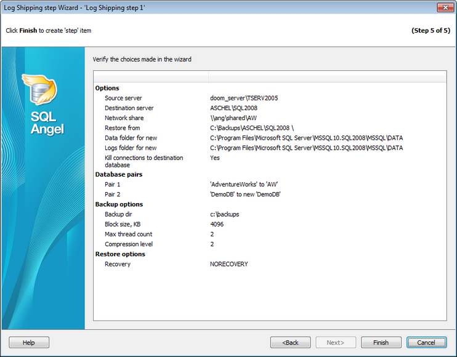This screenshot has height=357, width=457.
Task: Select the Restore options section header
Action: click(120, 254)
